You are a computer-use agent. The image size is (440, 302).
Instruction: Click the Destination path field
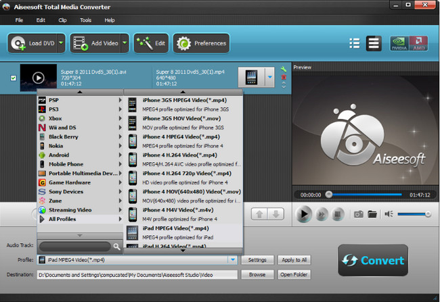[x=137, y=275]
